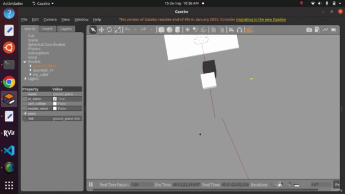Image resolution: width=345 pixels, height=194 pixels.
Task: Expand the Lights tree node
Action: tap(25, 79)
